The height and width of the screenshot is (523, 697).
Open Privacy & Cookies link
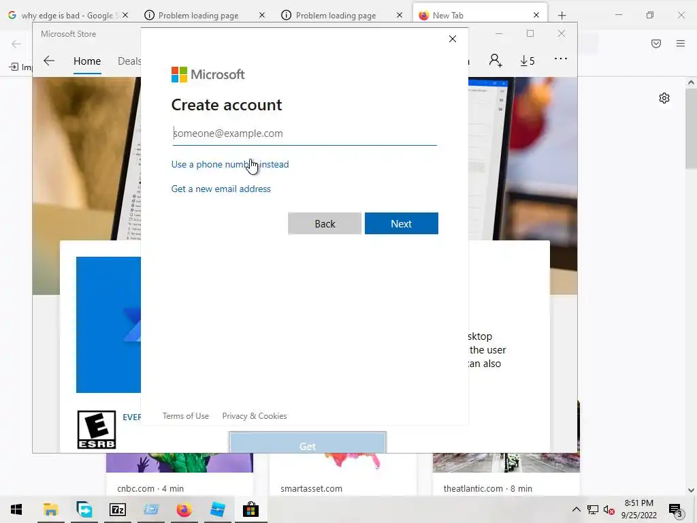click(255, 416)
